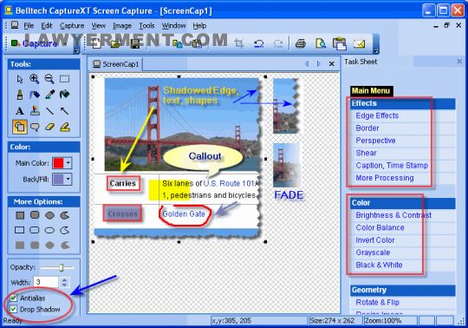The image size is (468, 328).
Task: Open the Capture menu
Action: tap(72, 26)
